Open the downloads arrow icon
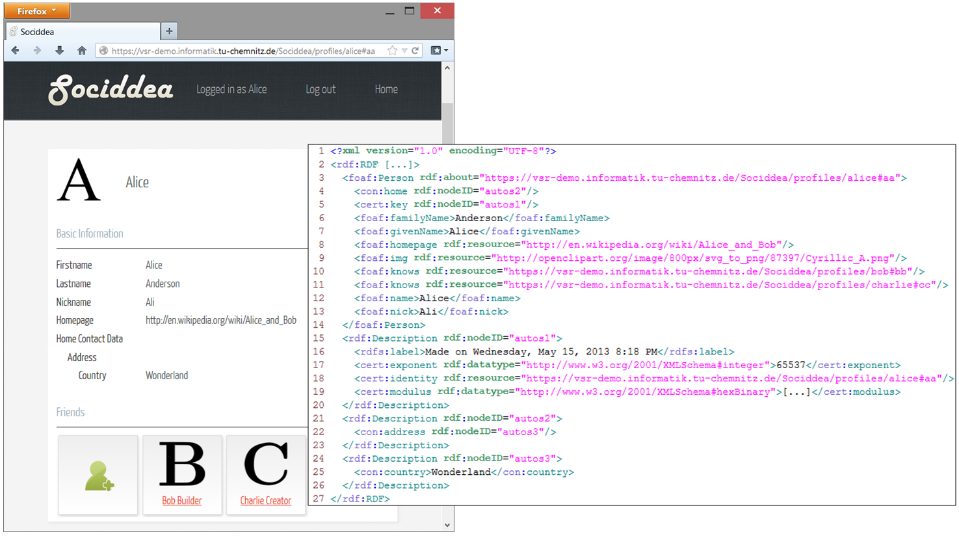Screen dimensions: 959x536 tap(59, 51)
